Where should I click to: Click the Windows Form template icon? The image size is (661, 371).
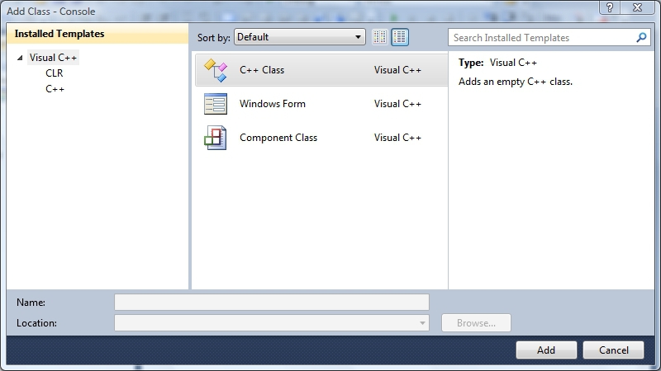[x=216, y=104]
